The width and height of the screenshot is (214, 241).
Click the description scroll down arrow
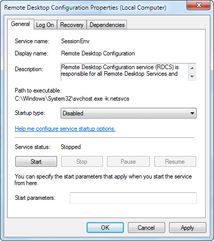pos(192,76)
